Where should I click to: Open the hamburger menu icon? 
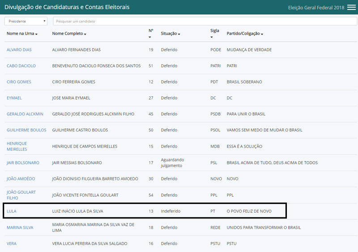point(351,7)
